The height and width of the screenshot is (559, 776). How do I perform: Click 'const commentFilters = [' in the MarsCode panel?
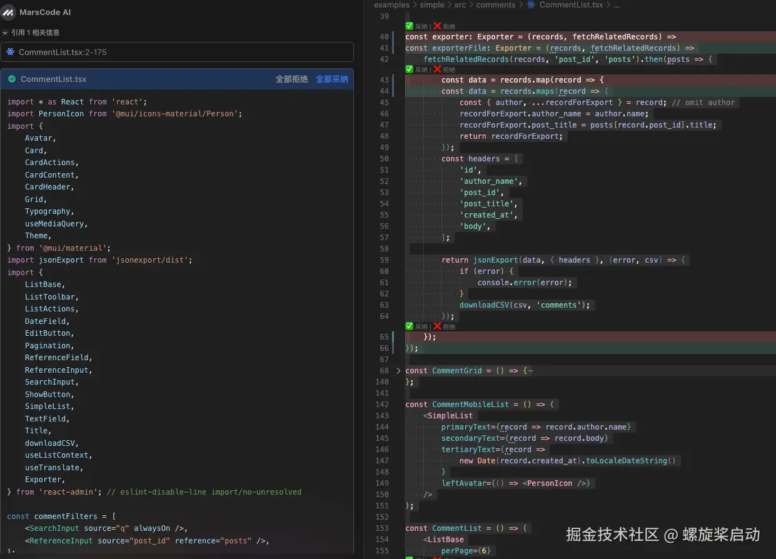61,516
